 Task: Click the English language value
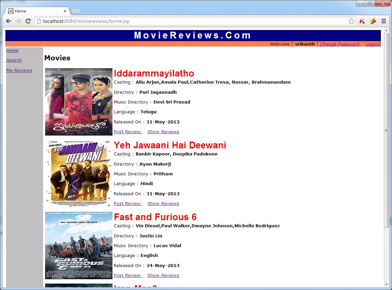point(149,256)
